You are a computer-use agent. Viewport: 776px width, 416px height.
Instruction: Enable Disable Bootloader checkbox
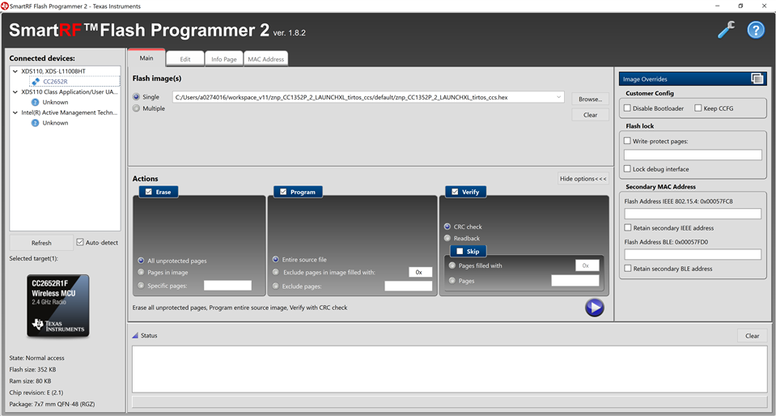pos(628,108)
